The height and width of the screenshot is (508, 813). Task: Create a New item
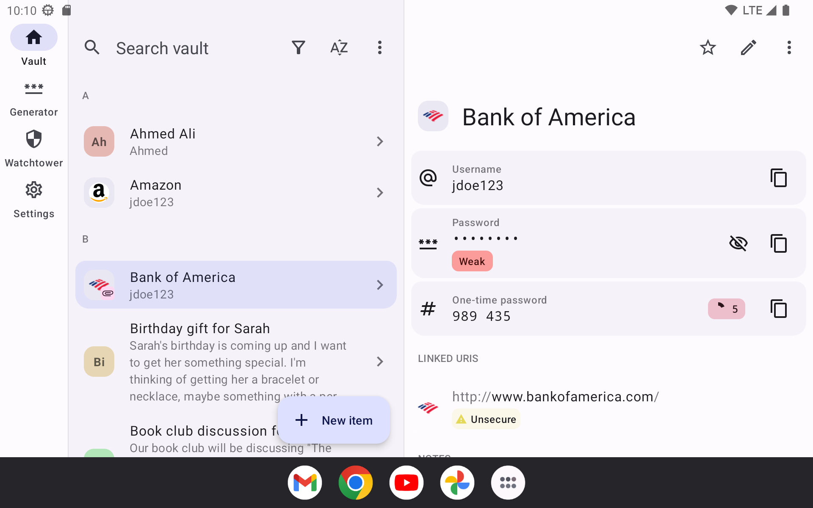334,420
